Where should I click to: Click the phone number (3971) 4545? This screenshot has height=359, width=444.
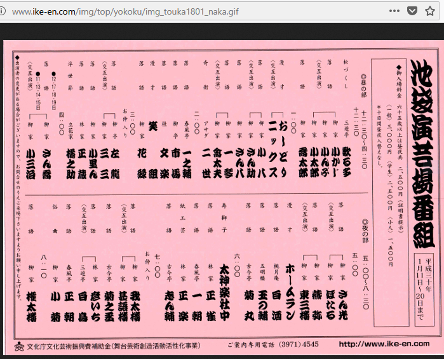pyautogui.click(x=299, y=344)
